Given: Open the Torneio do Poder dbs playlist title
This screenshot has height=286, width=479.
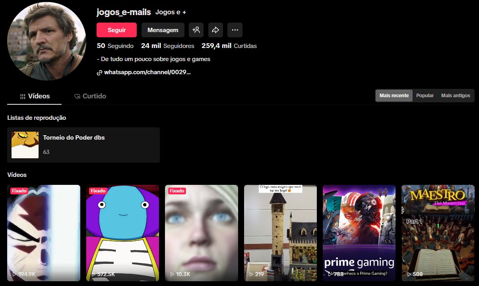Looking at the screenshot, I should [74, 138].
